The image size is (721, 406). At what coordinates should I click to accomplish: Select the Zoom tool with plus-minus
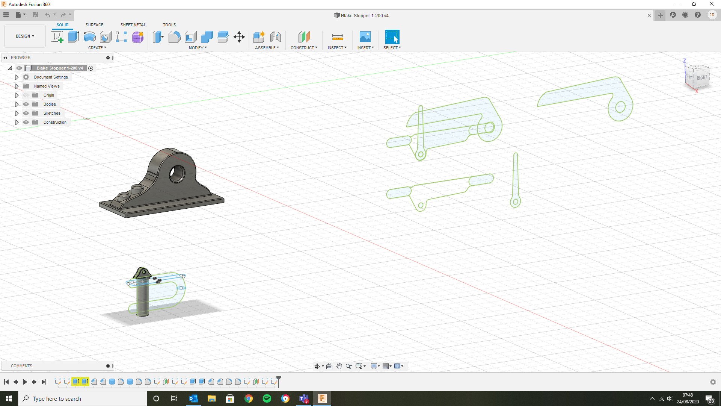coord(349,366)
